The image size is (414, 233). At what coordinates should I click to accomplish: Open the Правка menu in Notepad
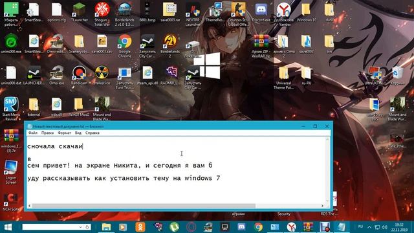tap(47, 133)
